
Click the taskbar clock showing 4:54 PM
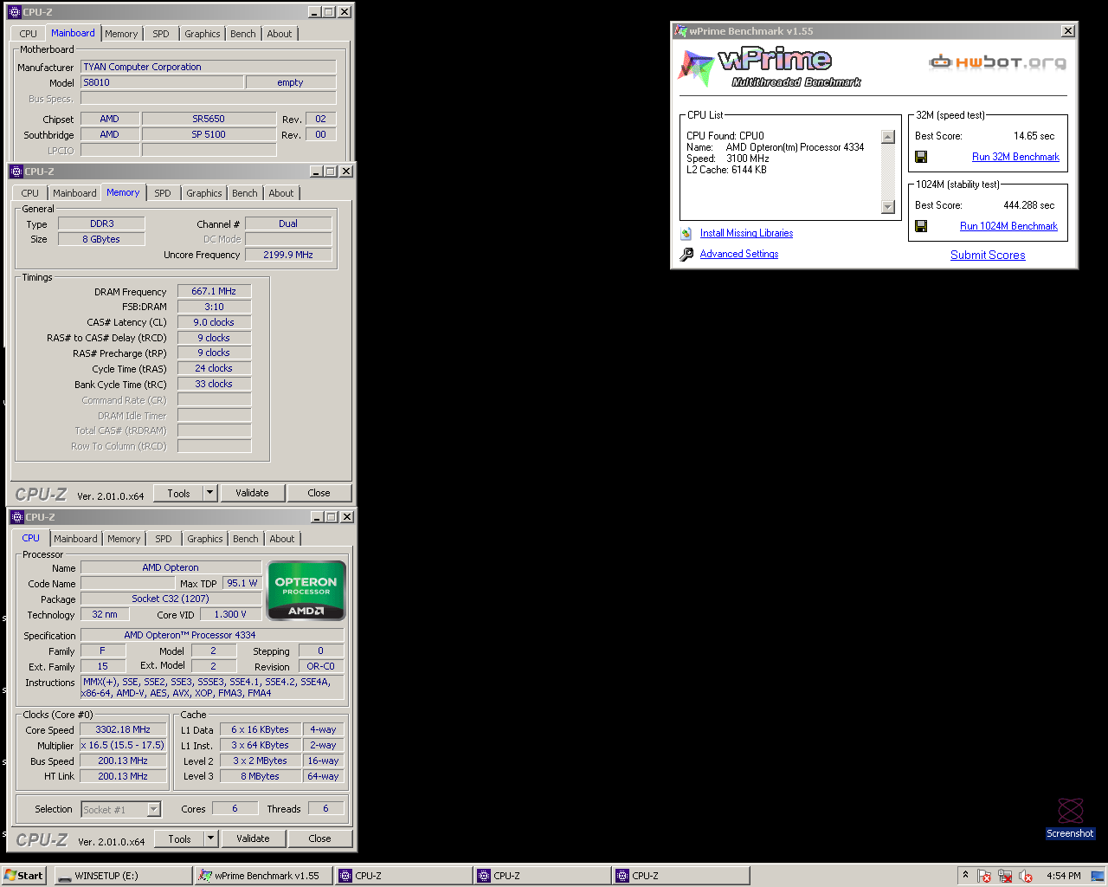1064,876
